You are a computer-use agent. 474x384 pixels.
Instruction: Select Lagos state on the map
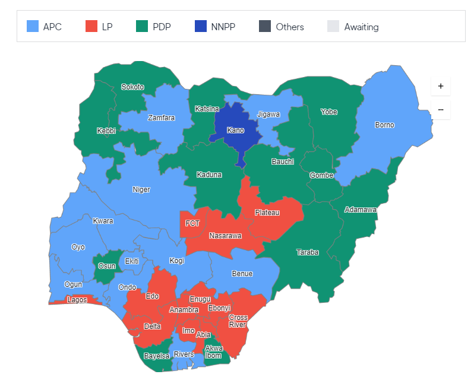click(77, 299)
